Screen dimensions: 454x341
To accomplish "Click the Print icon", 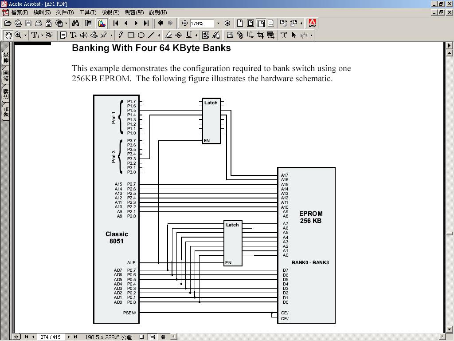I will click(x=39, y=23).
